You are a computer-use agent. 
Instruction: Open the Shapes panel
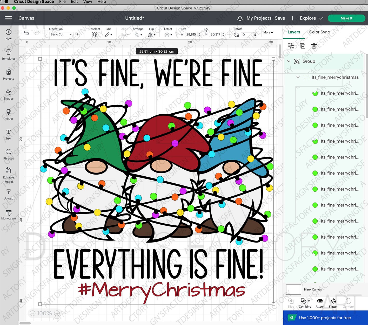click(x=8, y=95)
